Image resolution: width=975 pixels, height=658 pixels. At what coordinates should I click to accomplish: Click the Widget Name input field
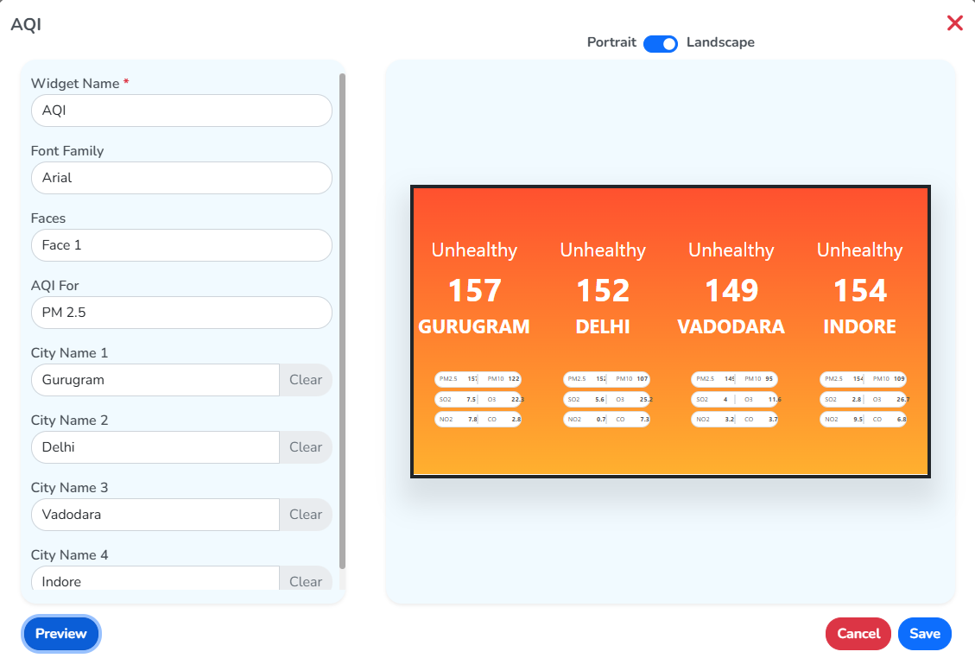coord(181,111)
